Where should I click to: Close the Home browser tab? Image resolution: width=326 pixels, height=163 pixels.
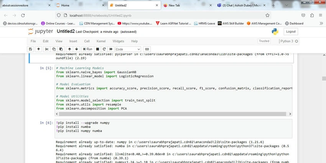pos(103,5)
